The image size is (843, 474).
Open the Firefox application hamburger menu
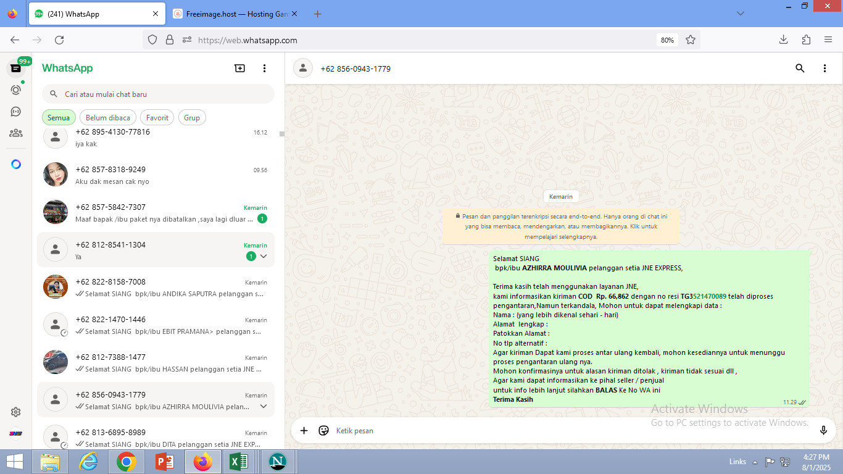828,40
